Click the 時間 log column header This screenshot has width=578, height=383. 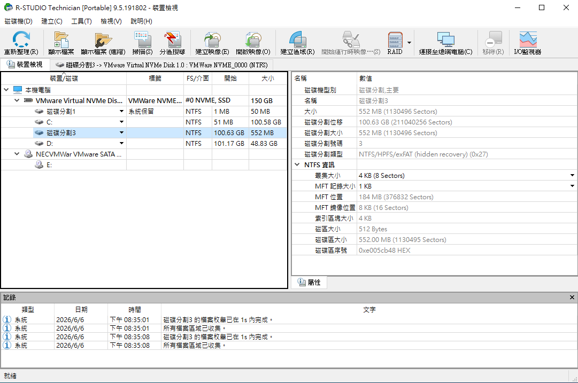(x=135, y=310)
